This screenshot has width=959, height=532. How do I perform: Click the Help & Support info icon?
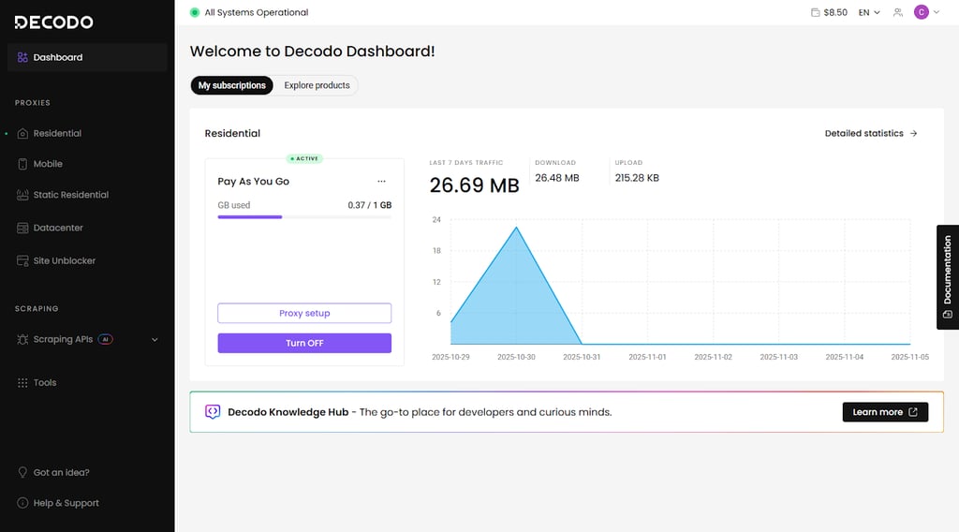(22, 503)
